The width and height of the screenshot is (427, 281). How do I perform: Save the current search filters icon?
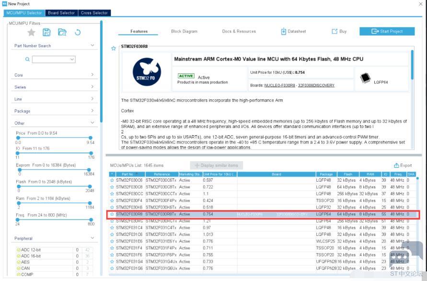(x=46, y=33)
